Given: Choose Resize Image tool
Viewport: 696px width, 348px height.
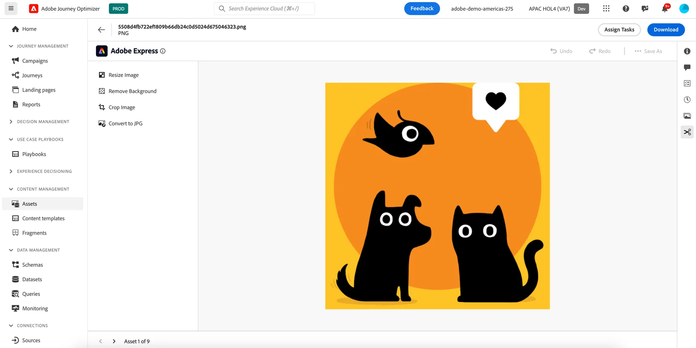Looking at the screenshot, I should point(119,75).
